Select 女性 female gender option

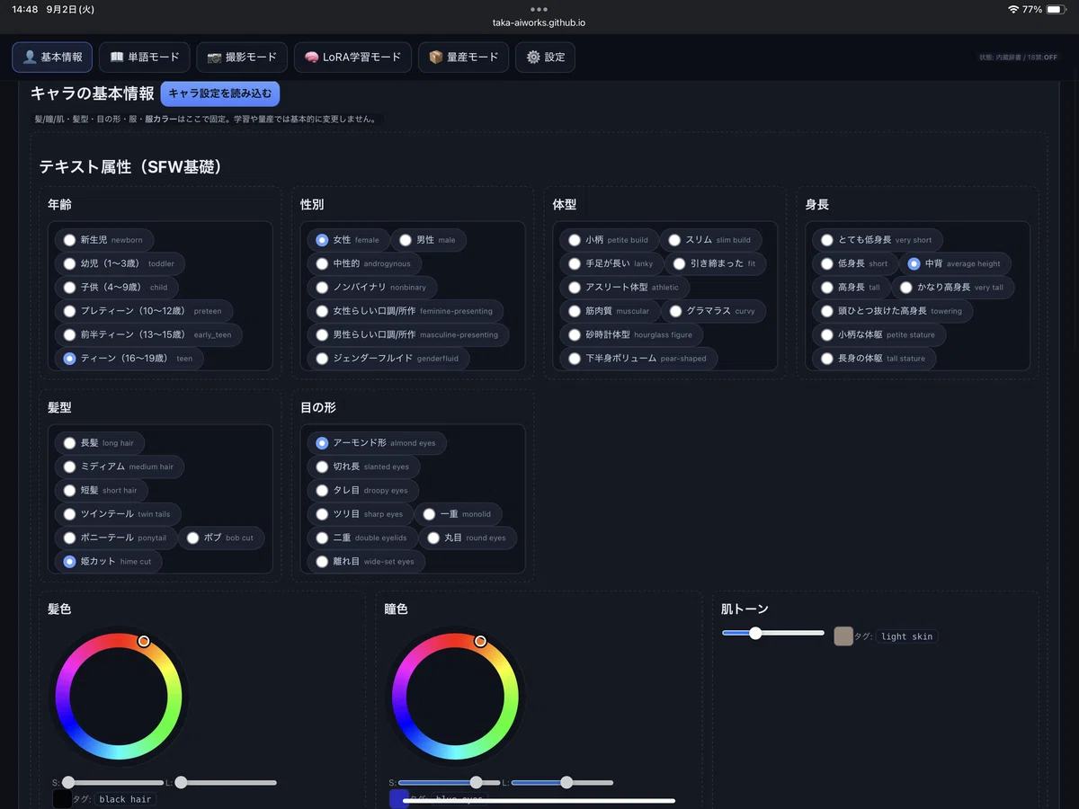pyautogui.click(x=348, y=240)
